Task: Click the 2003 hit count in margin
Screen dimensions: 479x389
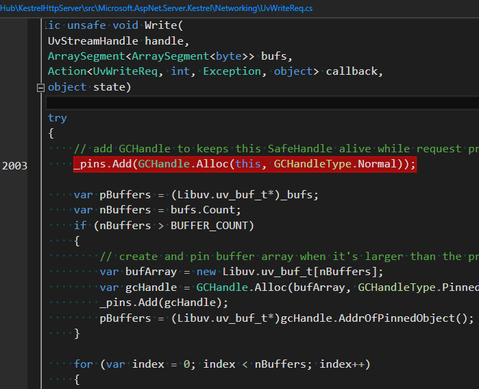Action: [x=14, y=166]
